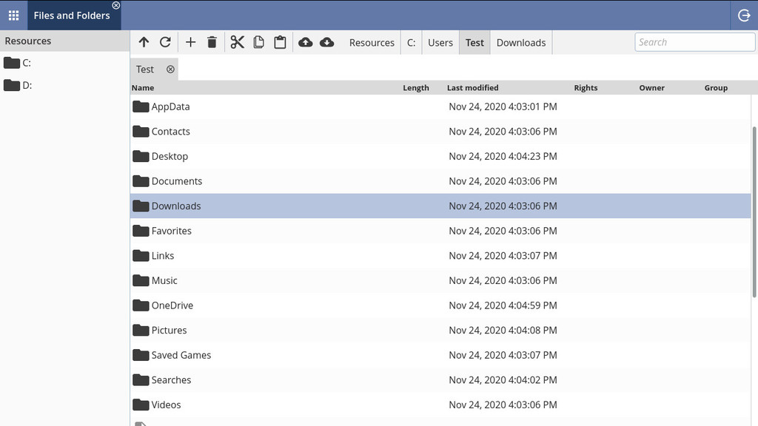Create a new item with the plus icon
The image size is (758, 426).
pyautogui.click(x=190, y=42)
